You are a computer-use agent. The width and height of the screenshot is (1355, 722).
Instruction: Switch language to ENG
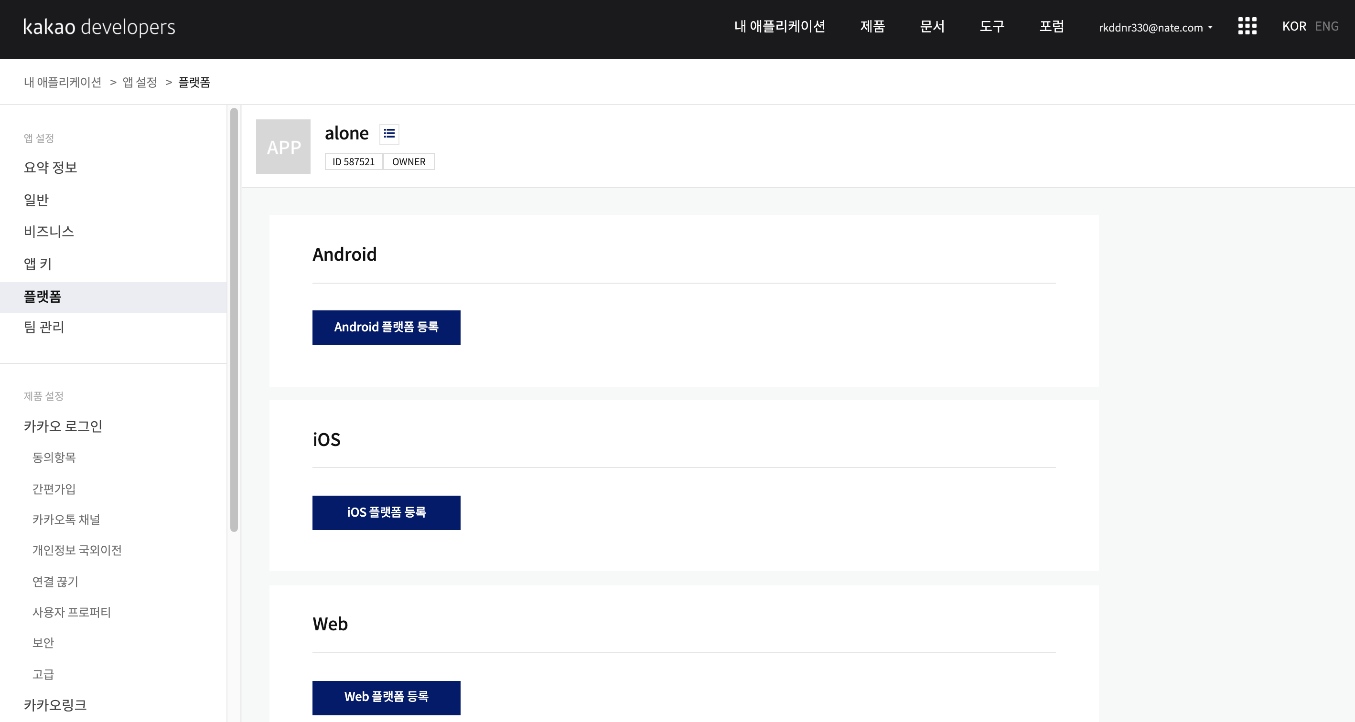[1327, 26]
